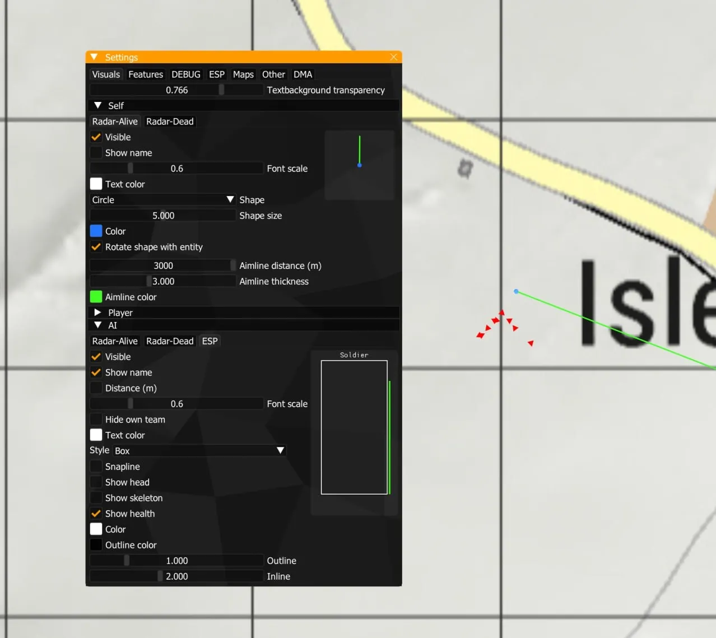The width and height of the screenshot is (716, 638).
Task: Toggle the Visible checkbox under Self
Action: tap(96, 137)
